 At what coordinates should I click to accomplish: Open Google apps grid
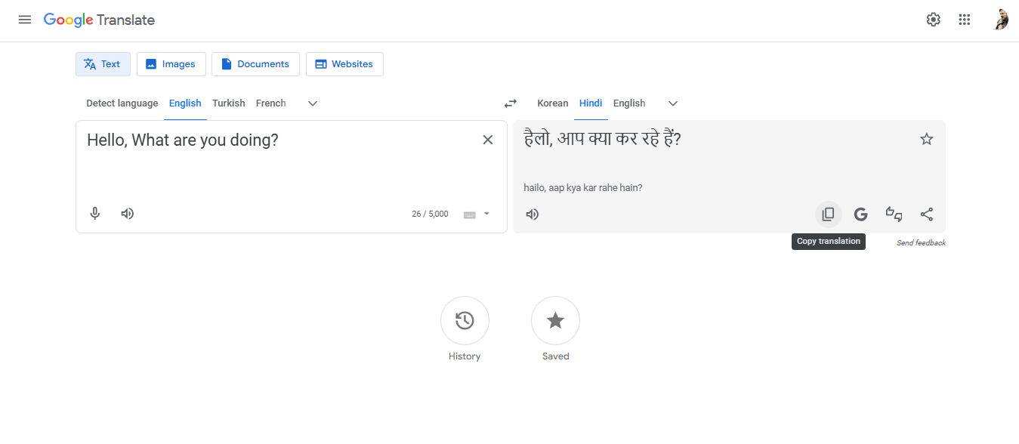pos(964,19)
